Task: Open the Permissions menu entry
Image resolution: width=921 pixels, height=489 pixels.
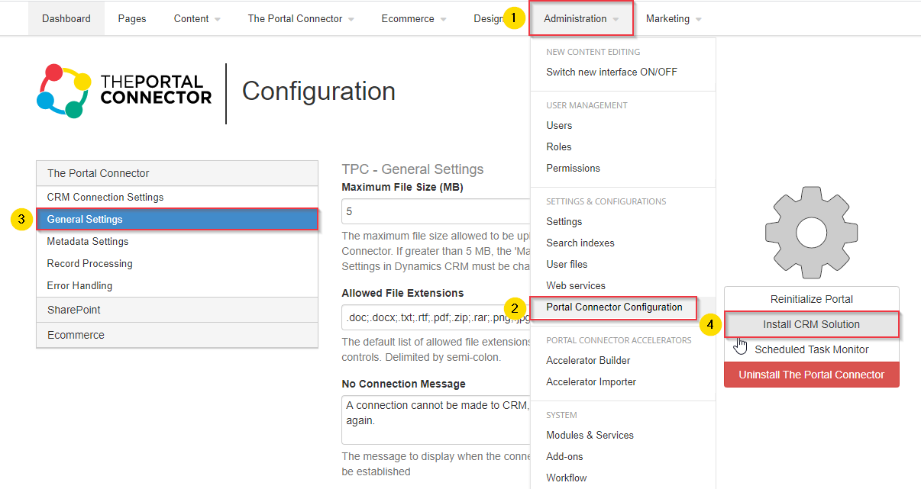Action: 573,168
